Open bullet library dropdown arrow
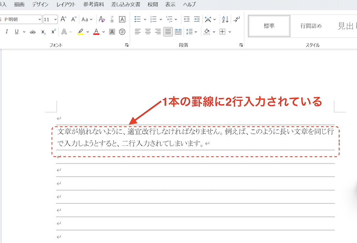Viewport: 357px width, 243px height. point(145,20)
